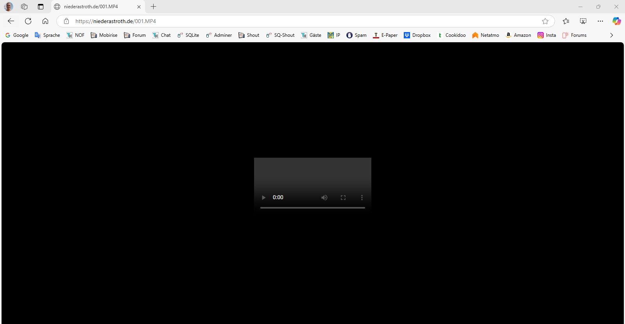Open browser Settings and more menu
The width and height of the screenshot is (625, 324).
tap(600, 21)
